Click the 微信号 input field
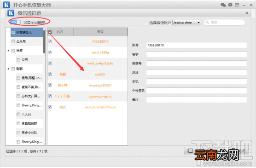 click(x=197, y=64)
